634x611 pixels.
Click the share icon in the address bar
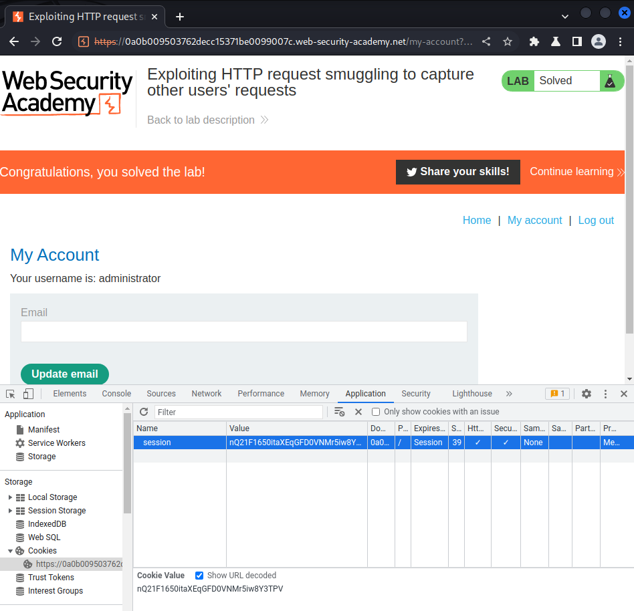click(486, 41)
